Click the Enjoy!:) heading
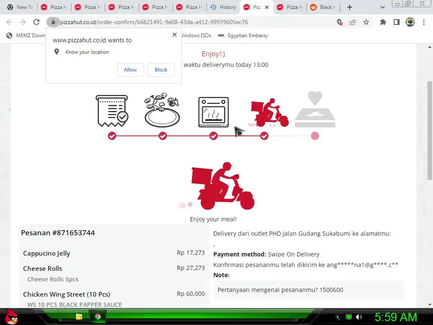 pyautogui.click(x=213, y=54)
